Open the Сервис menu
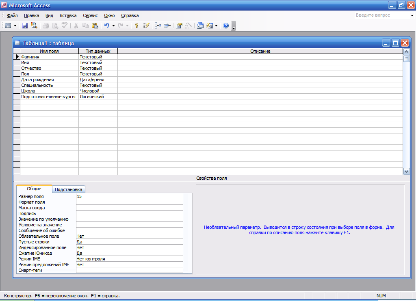 [91, 15]
